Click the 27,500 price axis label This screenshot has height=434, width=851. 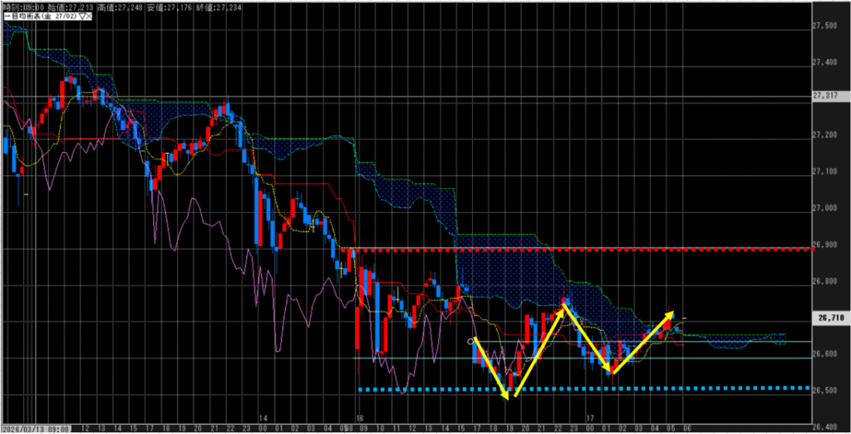(x=827, y=27)
